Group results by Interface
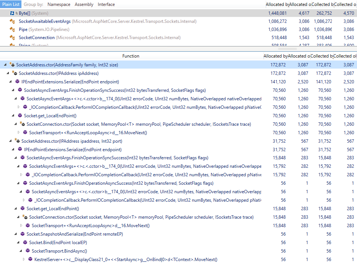The height and width of the screenshot is (264, 357). pyautogui.click(x=107, y=4)
